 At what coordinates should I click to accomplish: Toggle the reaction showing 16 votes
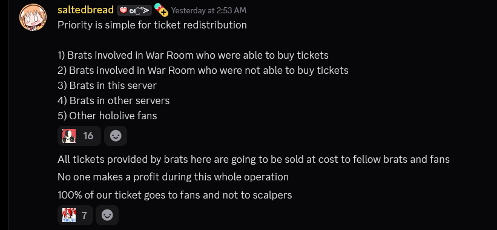[79, 136]
